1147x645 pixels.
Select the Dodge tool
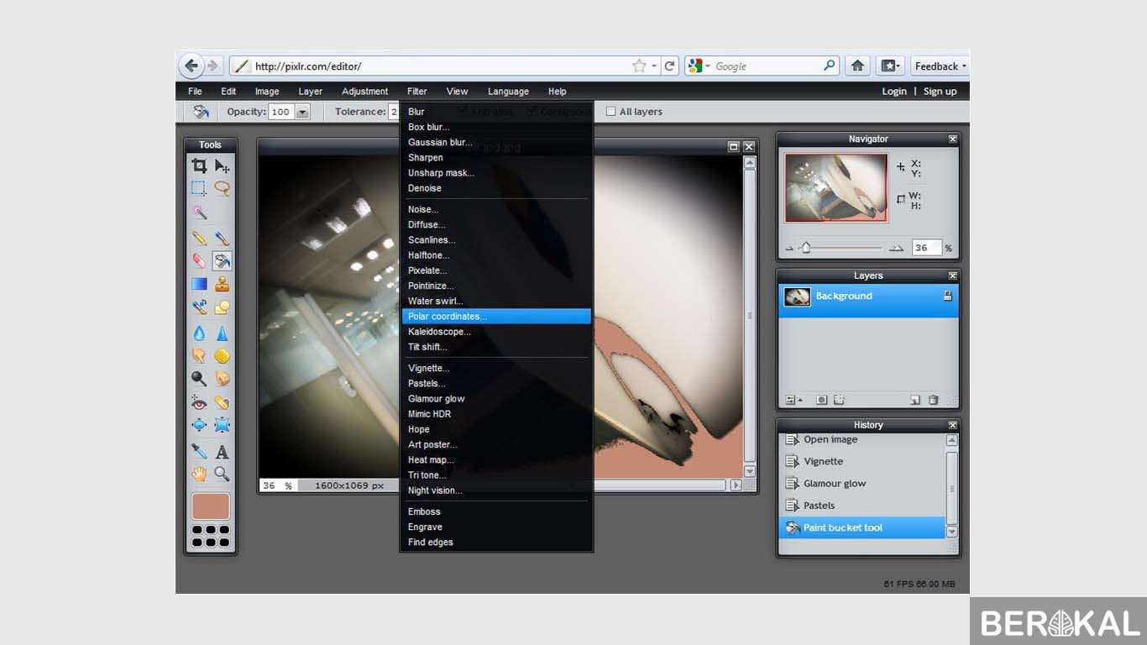(199, 379)
